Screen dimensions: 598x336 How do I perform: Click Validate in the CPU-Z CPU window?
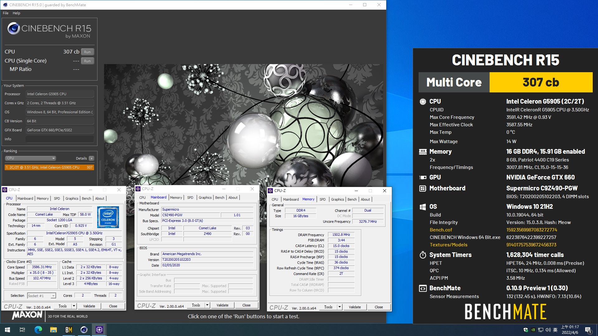(x=89, y=306)
